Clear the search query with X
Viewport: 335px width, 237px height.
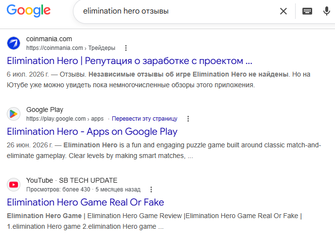tap(283, 11)
